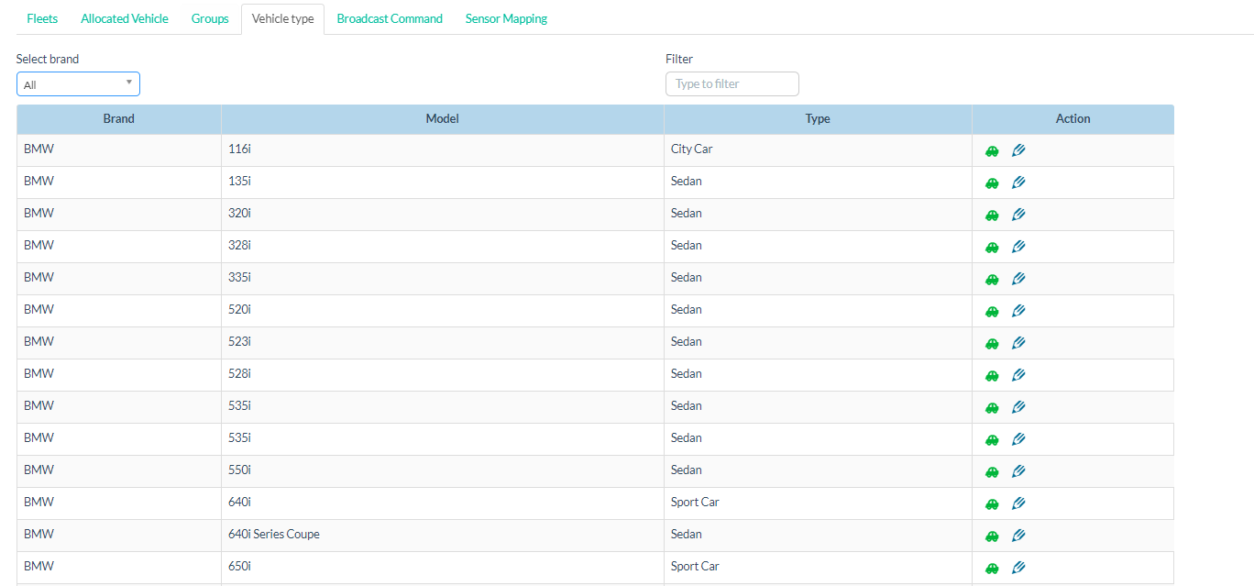Edit the BMW 328i vehicle type
This screenshot has width=1254, height=586.
pyautogui.click(x=1017, y=247)
